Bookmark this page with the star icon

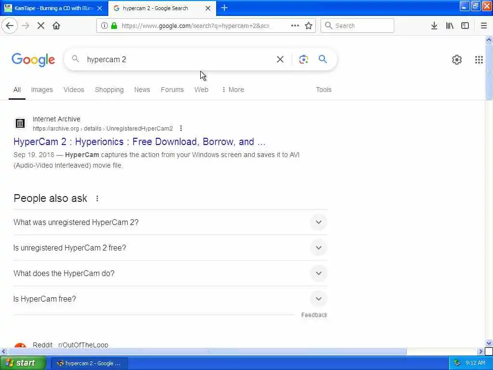309,26
